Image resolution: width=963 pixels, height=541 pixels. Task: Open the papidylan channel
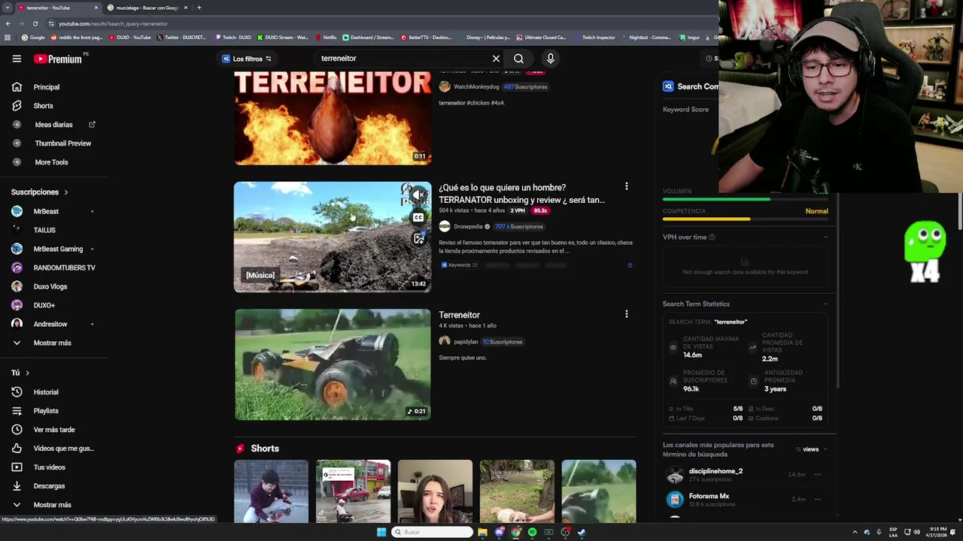click(466, 342)
